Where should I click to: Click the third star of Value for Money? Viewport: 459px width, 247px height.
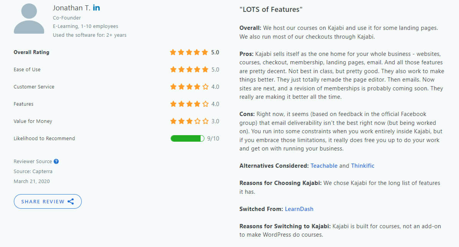point(189,121)
